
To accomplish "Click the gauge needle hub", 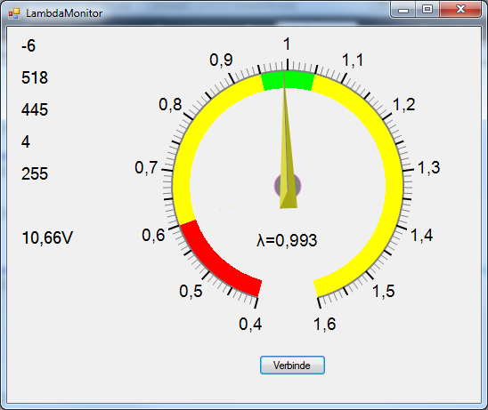I will click(x=288, y=186).
